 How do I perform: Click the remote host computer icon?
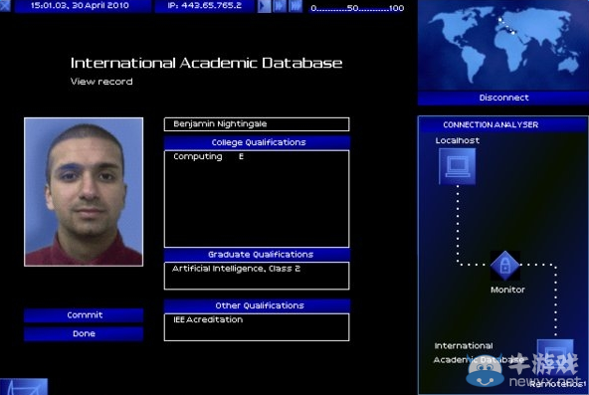(555, 357)
